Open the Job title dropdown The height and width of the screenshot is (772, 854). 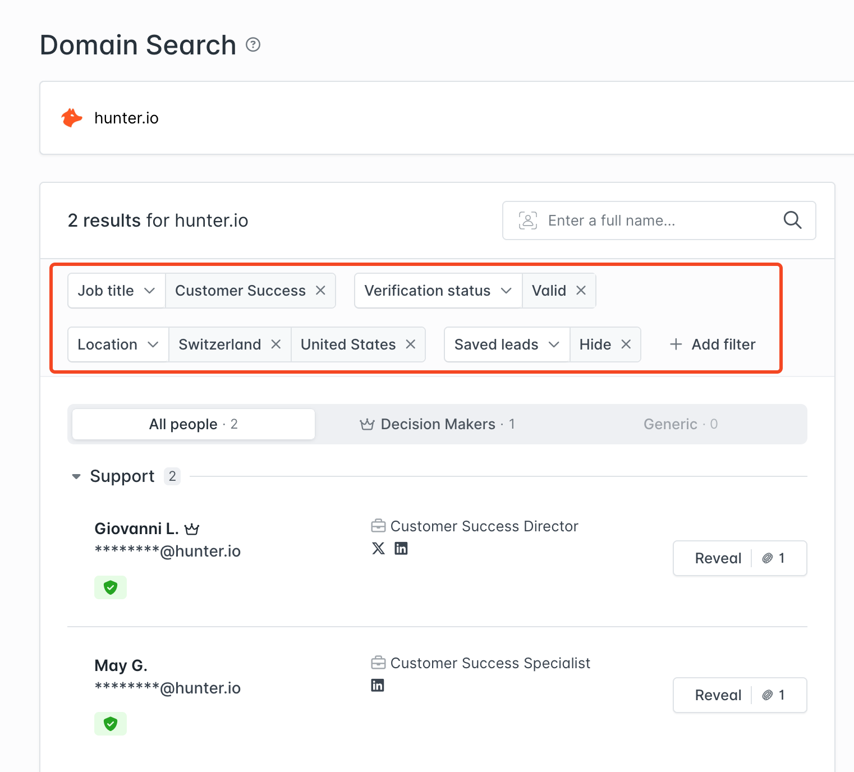pos(117,291)
